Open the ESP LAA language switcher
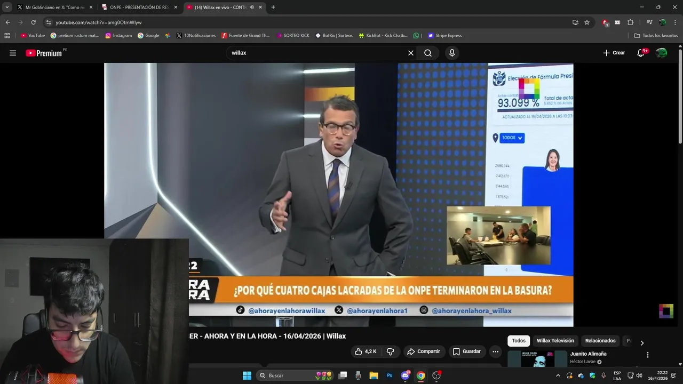The height and width of the screenshot is (384, 683). tap(617, 375)
